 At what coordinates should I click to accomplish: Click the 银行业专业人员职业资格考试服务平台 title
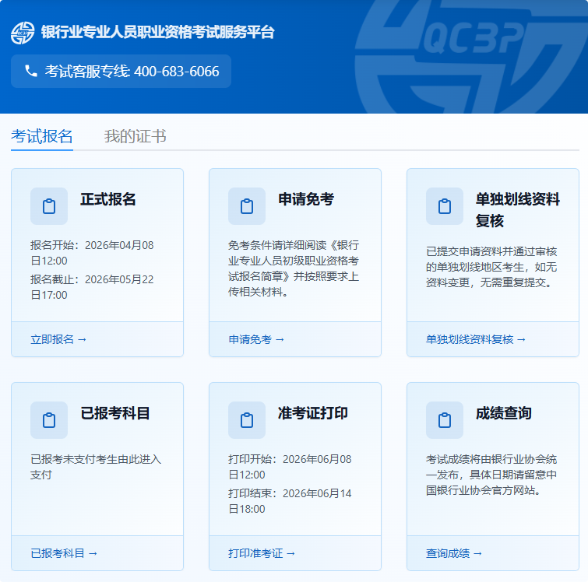point(157,33)
